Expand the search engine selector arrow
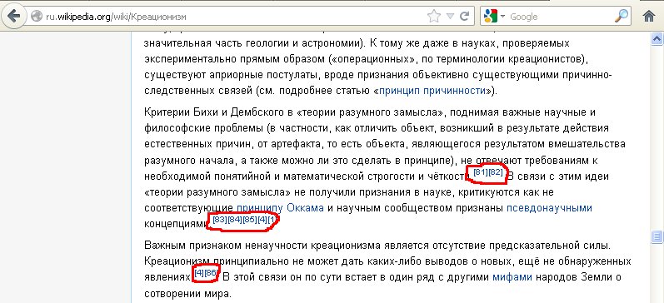Viewport: 664px width, 303px height. coord(502,17)
